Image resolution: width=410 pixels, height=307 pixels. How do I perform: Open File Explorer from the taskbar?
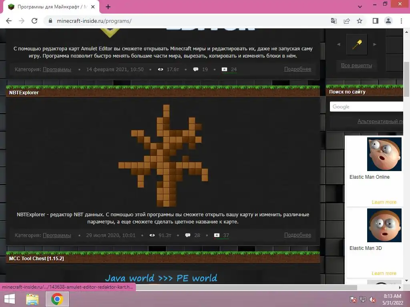pos(32,299)
